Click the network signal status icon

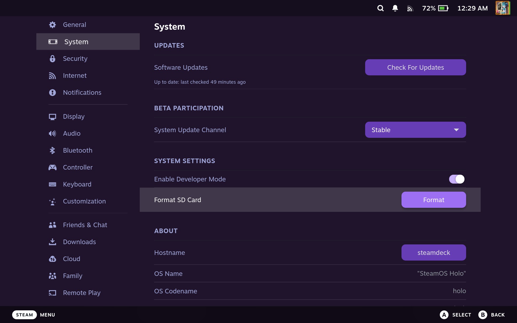(x=410, y=9)
